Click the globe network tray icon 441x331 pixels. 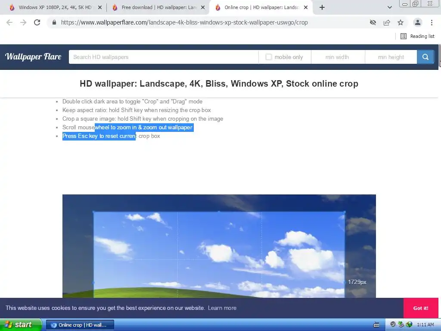[x=409, y=325]
